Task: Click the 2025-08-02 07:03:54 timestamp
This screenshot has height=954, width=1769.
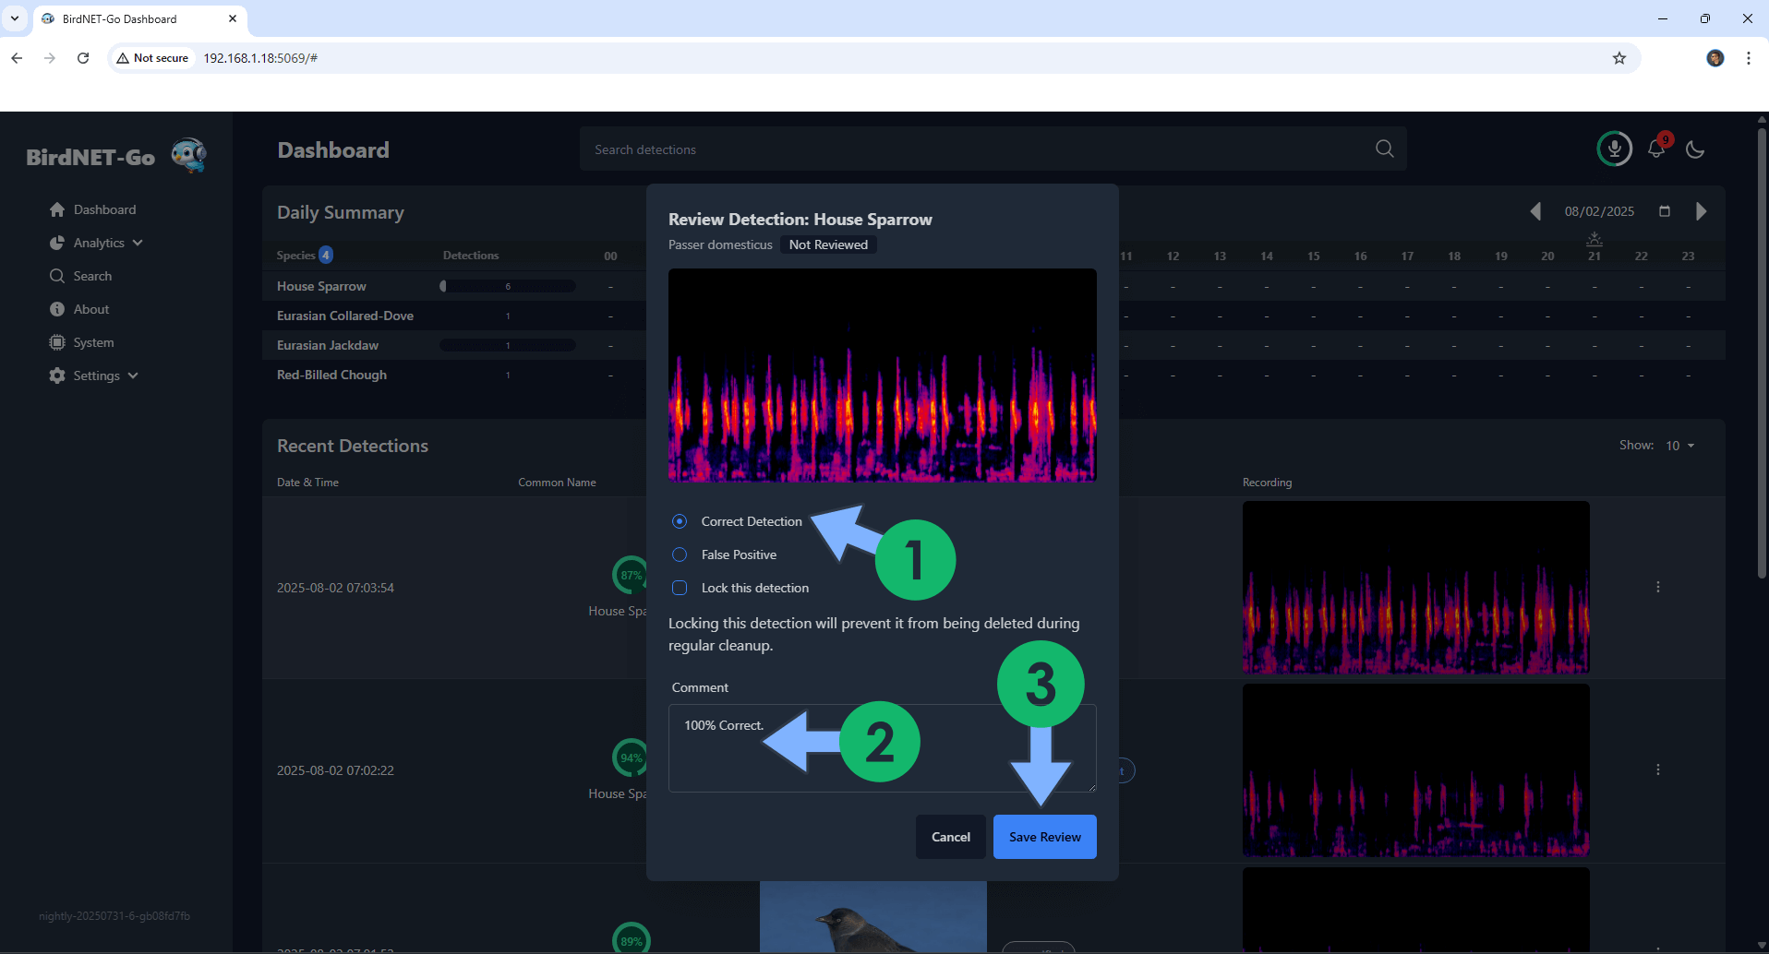Action: [x=335, y=588]
